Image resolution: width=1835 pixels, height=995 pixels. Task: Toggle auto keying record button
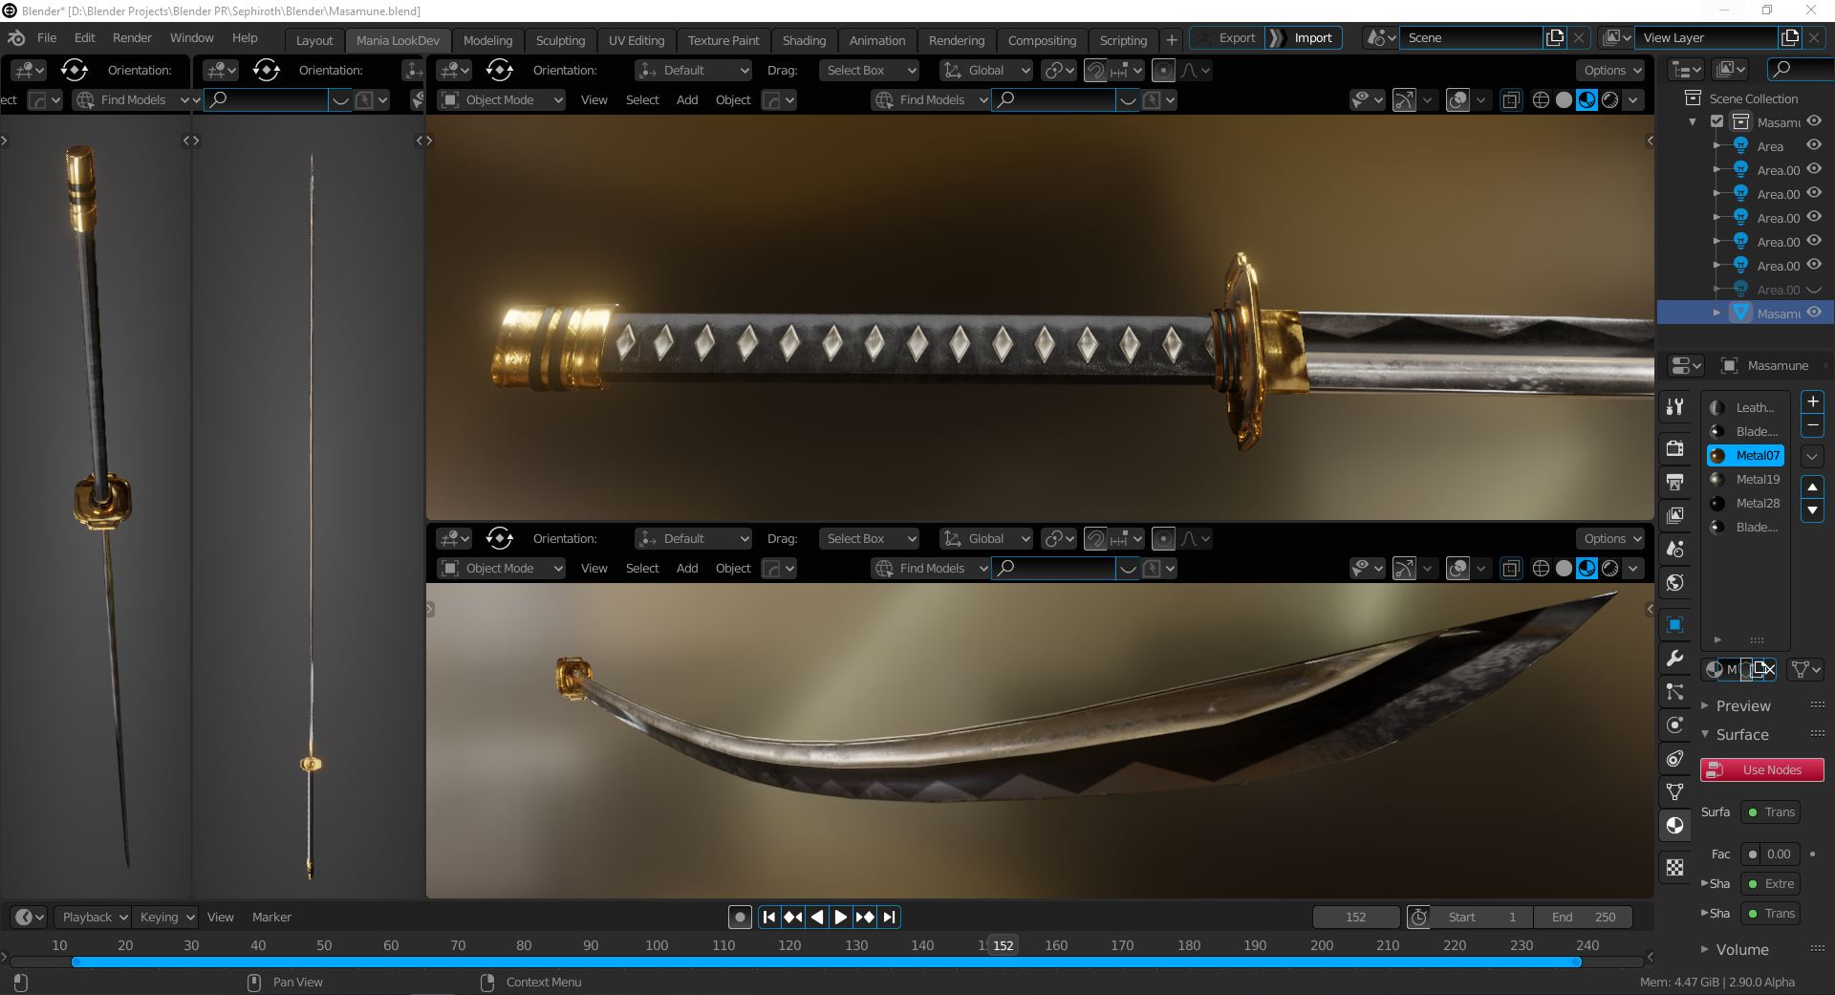(x=740, y=917)
